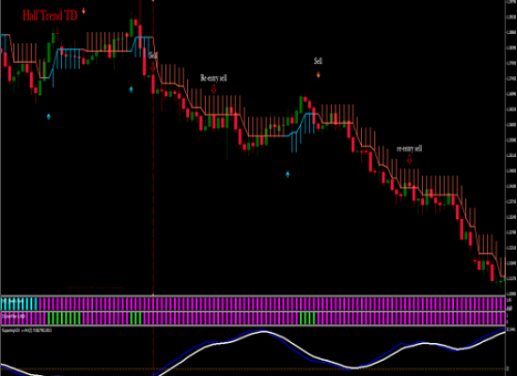Viewport: 517px width, 376px height.
Task: Click the orange arrow beneath the second Sell label
Action: (318, 75)
